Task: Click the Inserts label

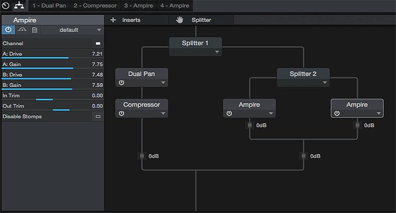Action: click(x=131, y=20)
